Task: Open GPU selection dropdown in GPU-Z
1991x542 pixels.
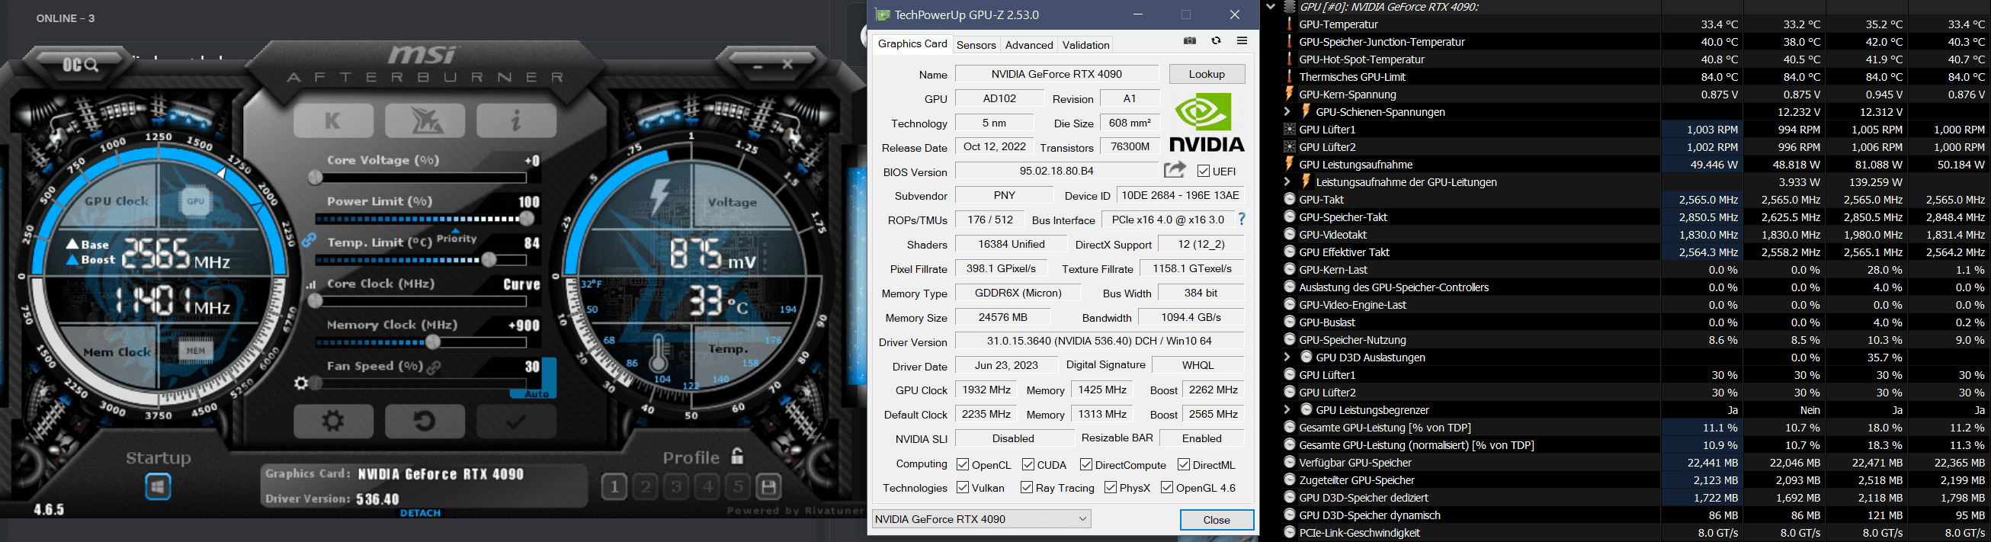Action: coord(982,519)
